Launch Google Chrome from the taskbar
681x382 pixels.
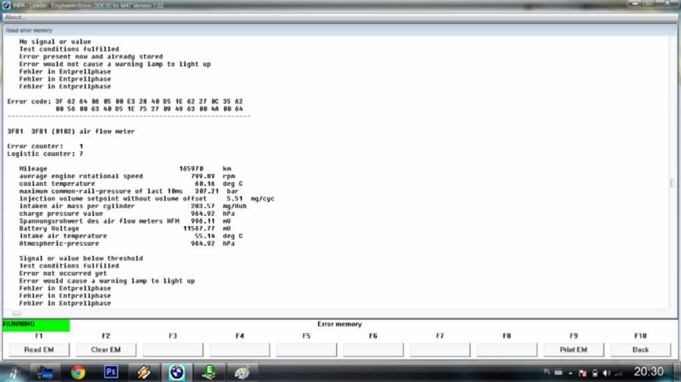click(x=78, y=373)
